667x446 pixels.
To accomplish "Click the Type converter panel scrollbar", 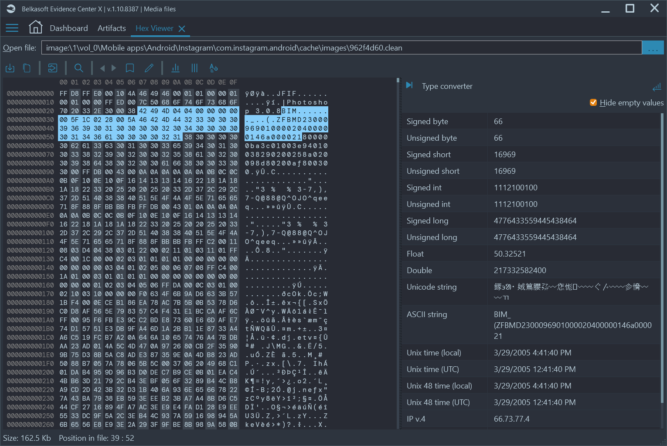I will coord(662,257).
